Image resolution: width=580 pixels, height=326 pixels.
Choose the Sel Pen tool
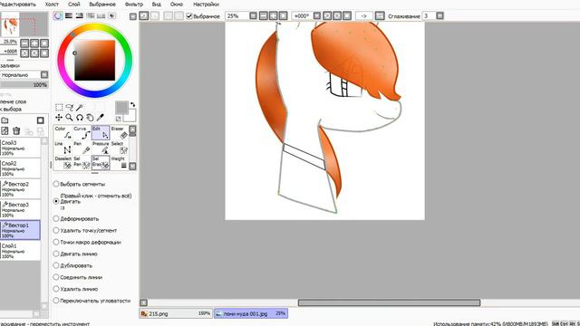pos(82,163)
